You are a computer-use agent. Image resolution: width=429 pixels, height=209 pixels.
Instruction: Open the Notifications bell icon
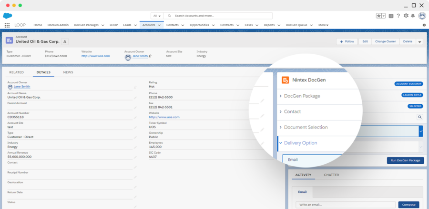[x=413, y=16]
